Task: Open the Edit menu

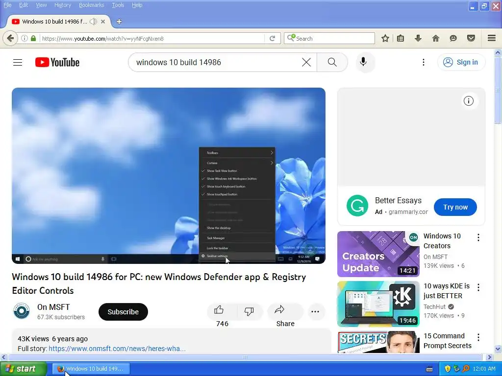Action: (24, 5)
